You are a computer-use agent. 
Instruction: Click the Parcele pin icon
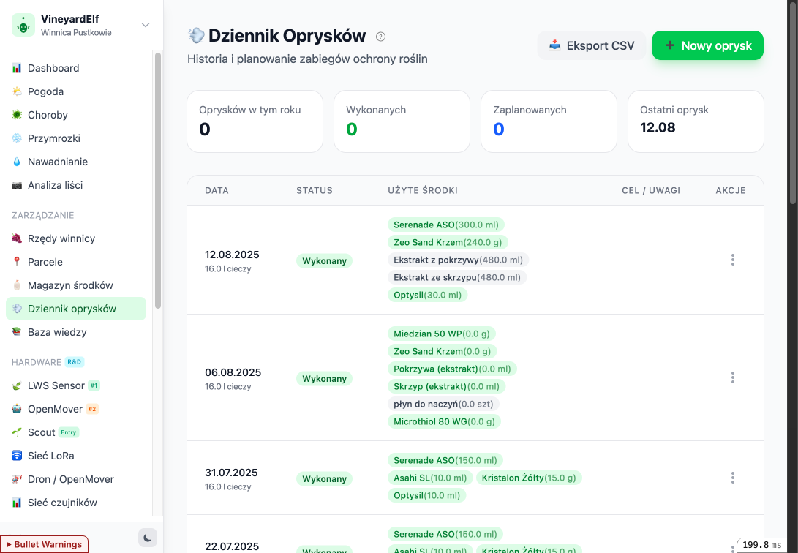(x=17, y=262)
